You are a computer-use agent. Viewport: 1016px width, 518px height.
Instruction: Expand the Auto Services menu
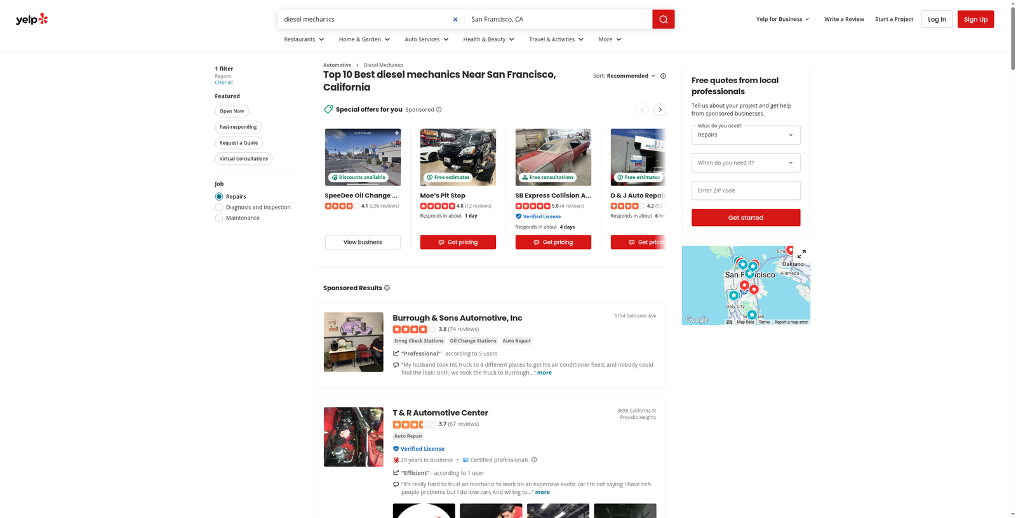(427, 39)
